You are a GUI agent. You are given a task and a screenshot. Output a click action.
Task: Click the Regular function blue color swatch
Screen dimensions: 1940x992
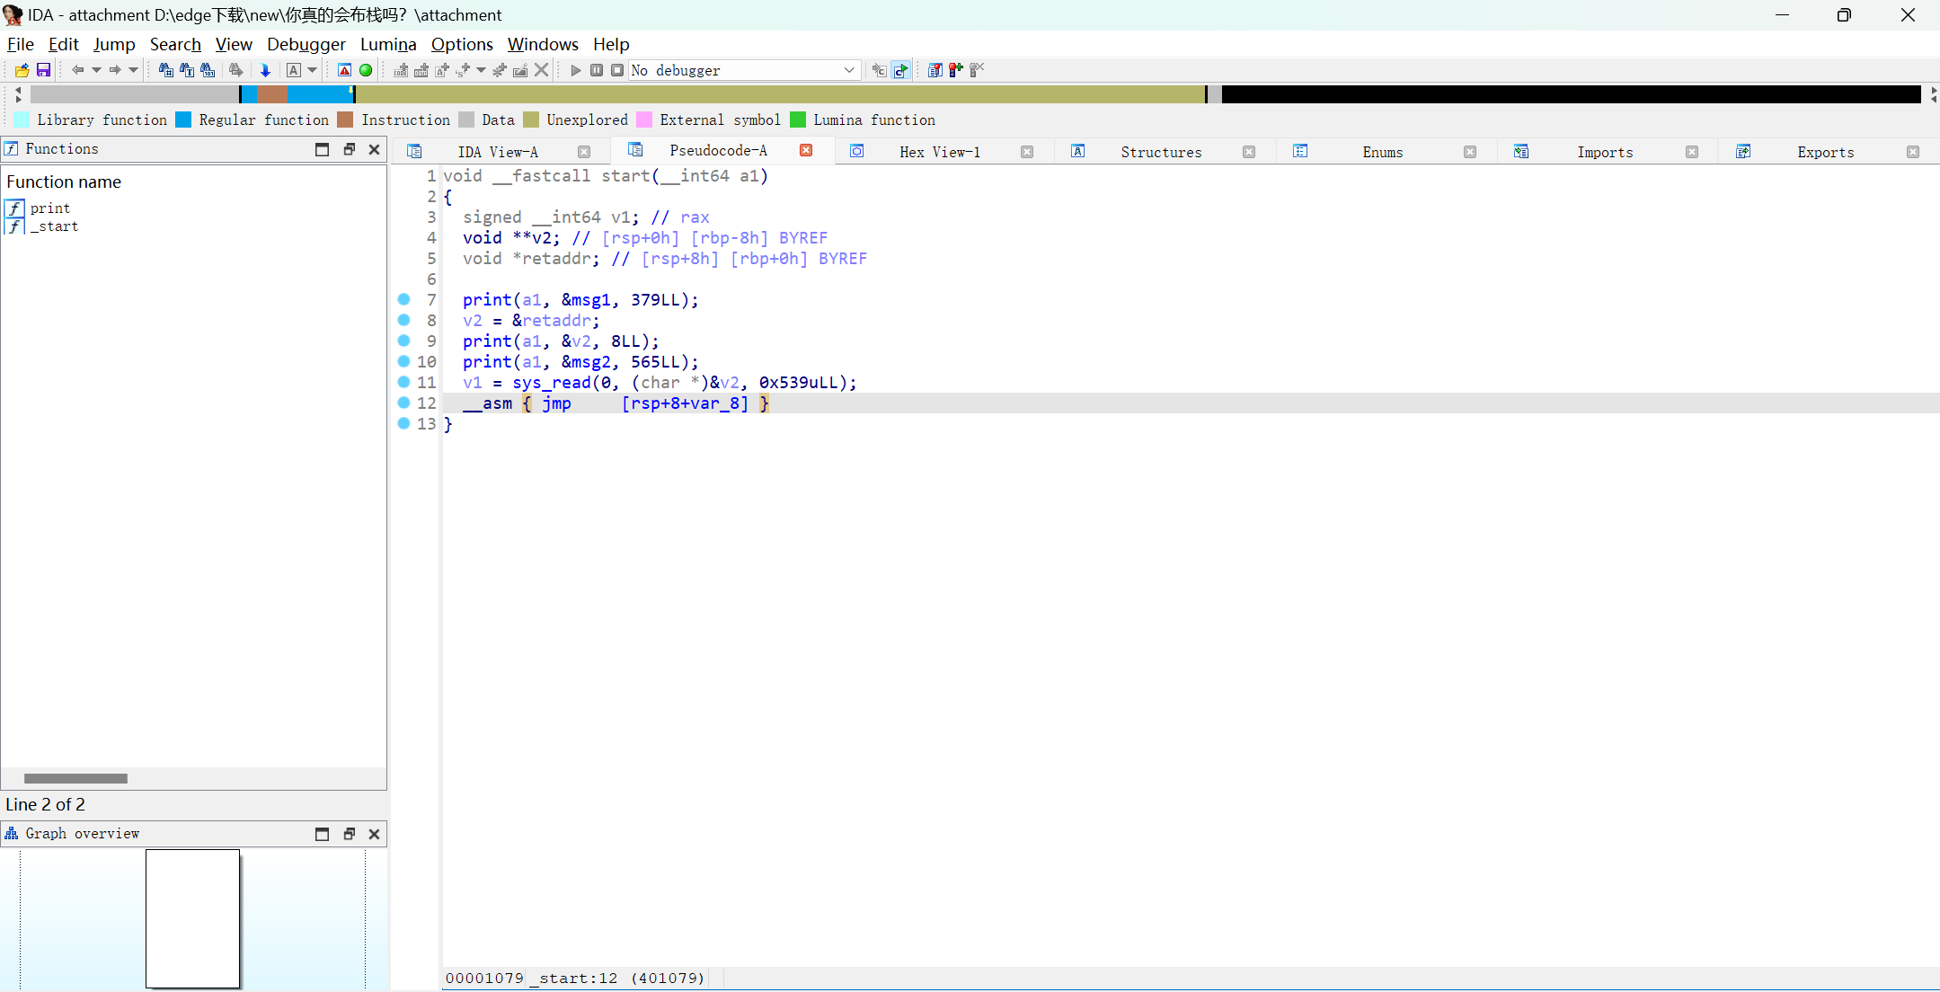(x=183, y=120)
